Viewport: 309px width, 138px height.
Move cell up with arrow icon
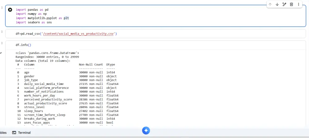[270, 4]
